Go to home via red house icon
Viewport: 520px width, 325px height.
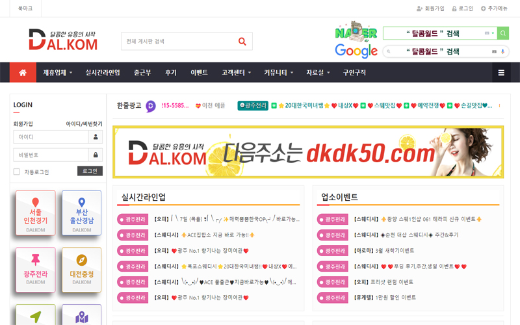23,72
